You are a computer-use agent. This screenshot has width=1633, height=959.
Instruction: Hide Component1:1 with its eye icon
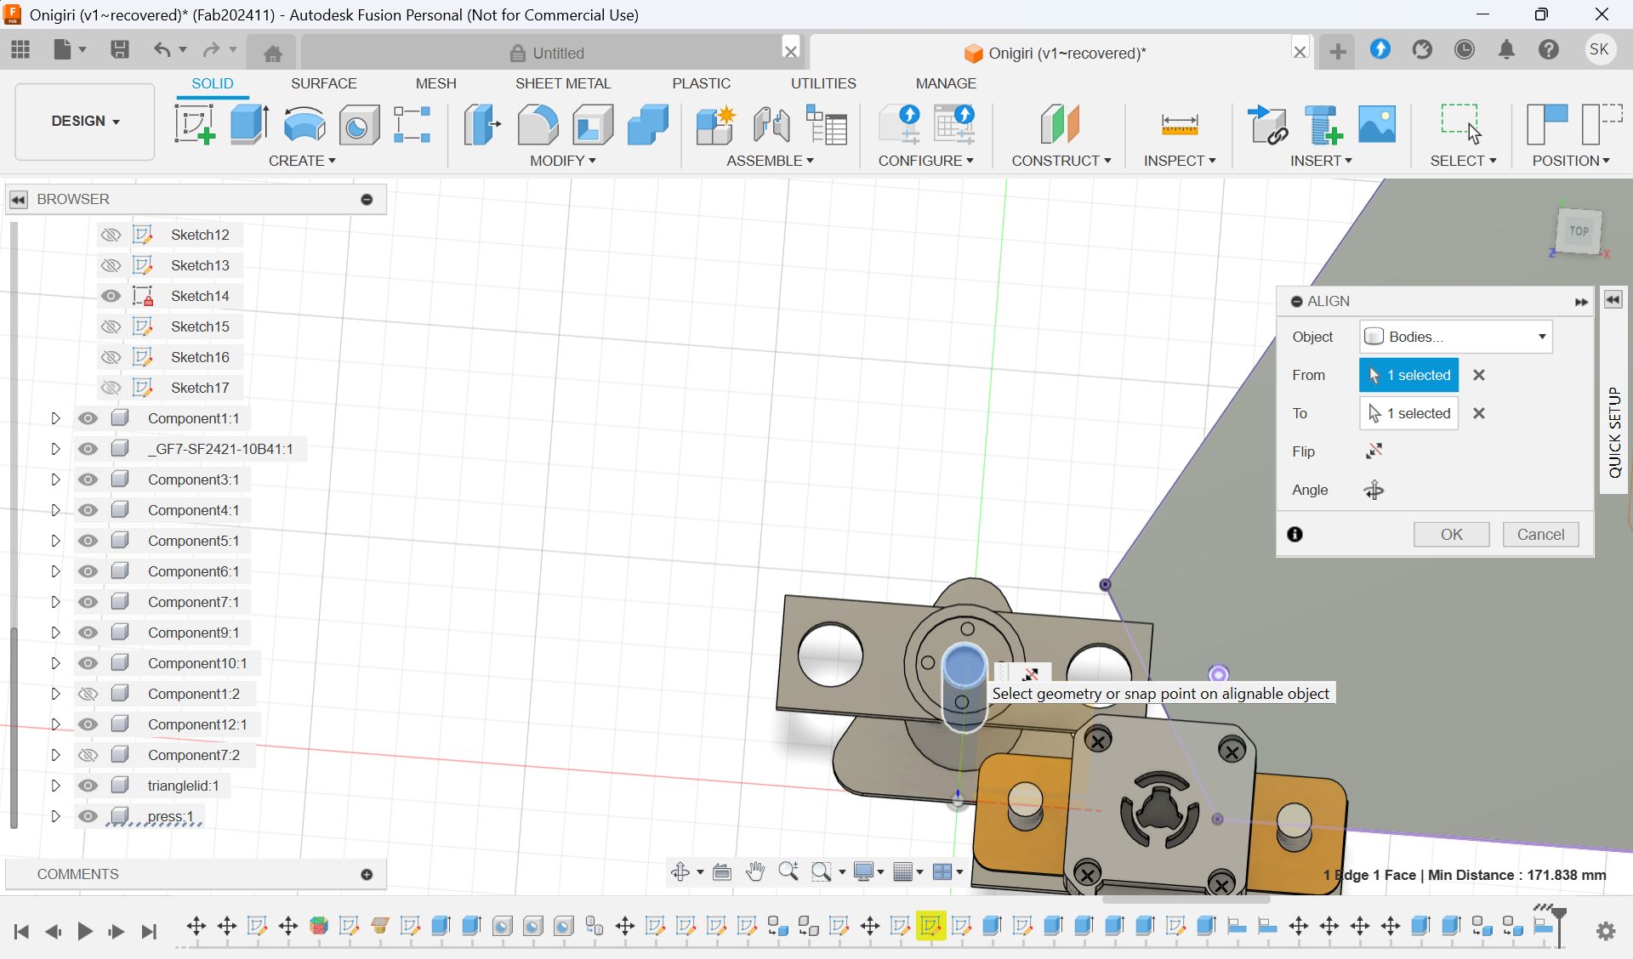click(x=88, y=418)
